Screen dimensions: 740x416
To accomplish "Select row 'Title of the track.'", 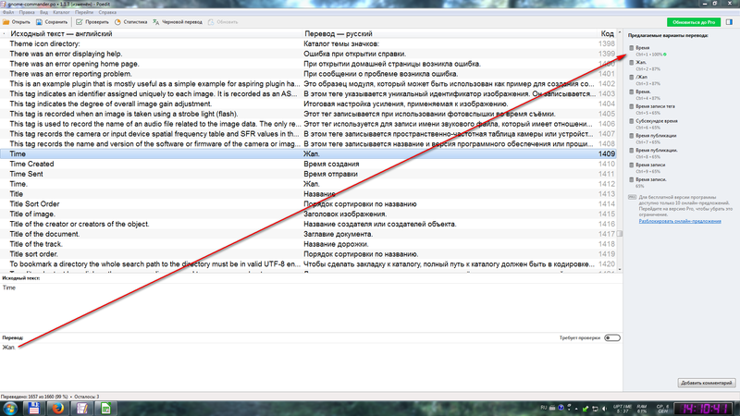I will 309,244.
